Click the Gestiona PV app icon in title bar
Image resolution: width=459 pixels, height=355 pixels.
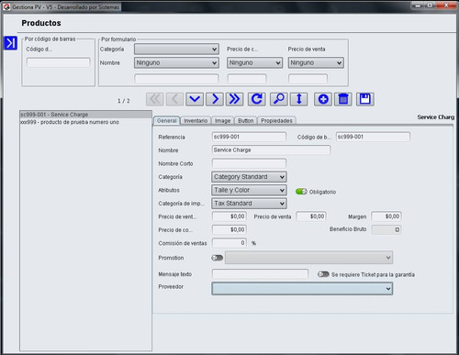pos(6,6)
